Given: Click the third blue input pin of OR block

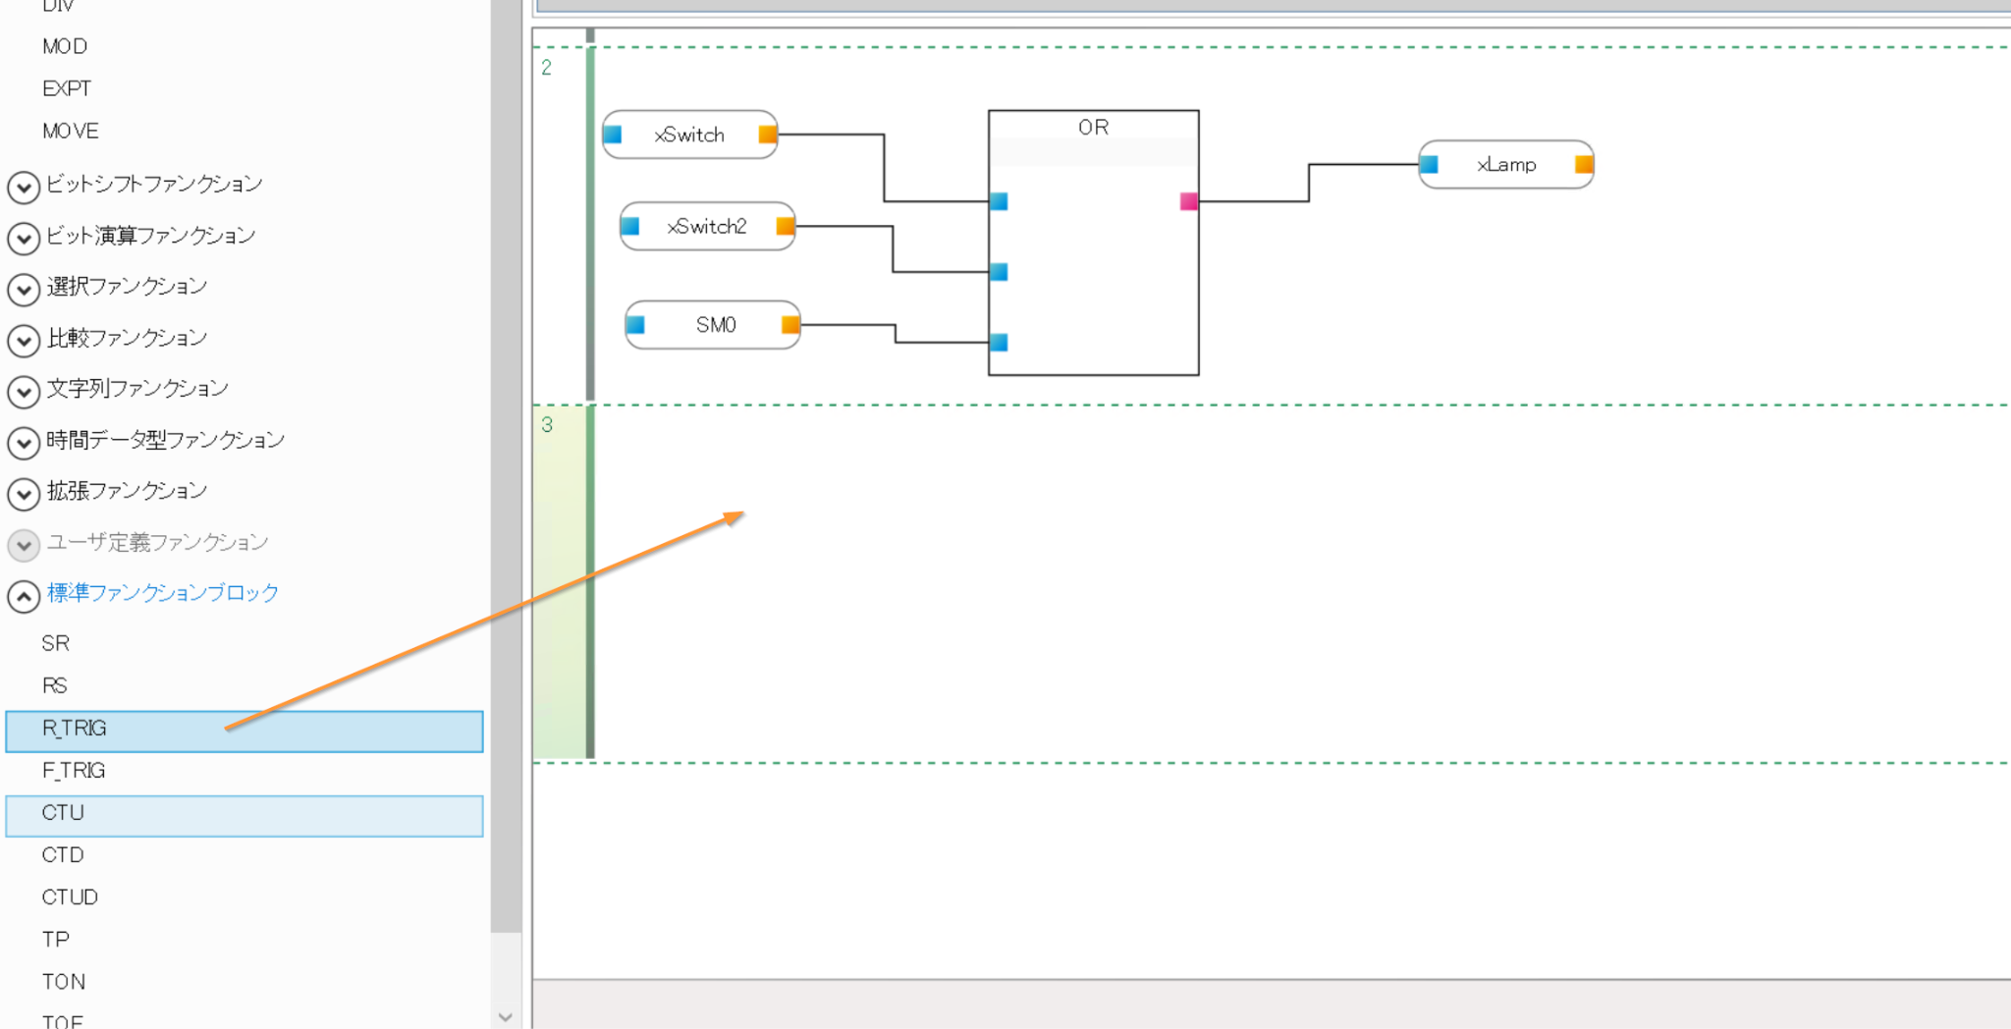Looking at the screenshot, I should (x=999, y=343).
